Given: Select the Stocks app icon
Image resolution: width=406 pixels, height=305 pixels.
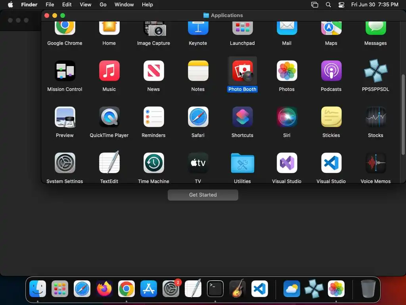Looking at the screenshot, I should (x=376, y=117).
